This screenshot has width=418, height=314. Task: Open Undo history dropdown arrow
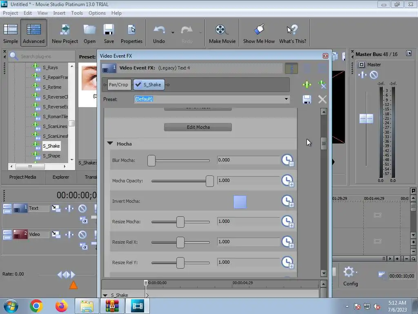[173, 33]
